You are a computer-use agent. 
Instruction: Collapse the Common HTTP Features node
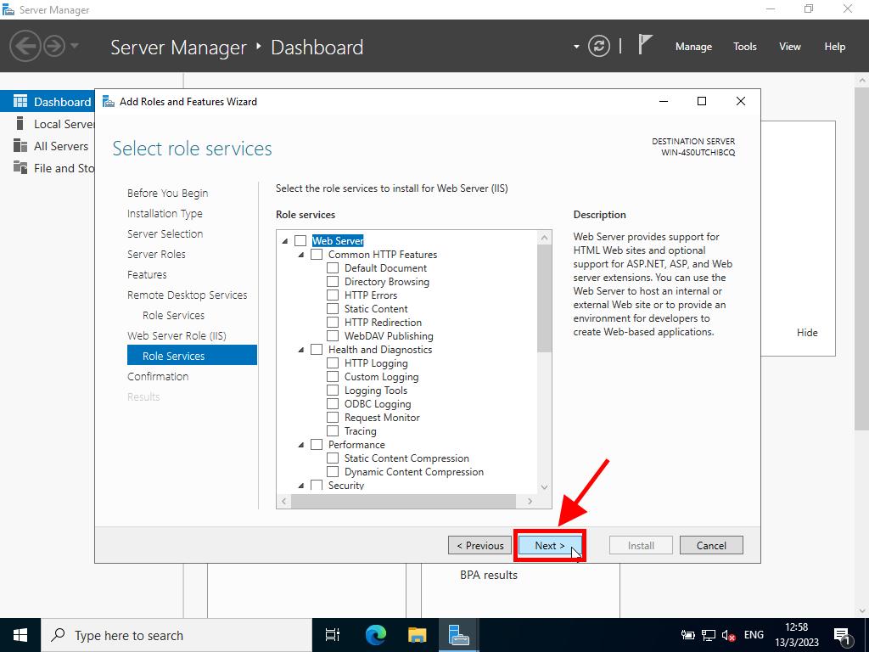(x=301, y=255)
